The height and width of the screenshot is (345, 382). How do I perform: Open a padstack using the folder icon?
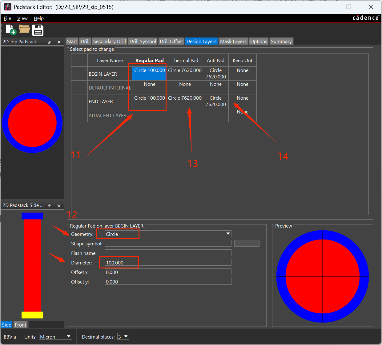point(24,29)
